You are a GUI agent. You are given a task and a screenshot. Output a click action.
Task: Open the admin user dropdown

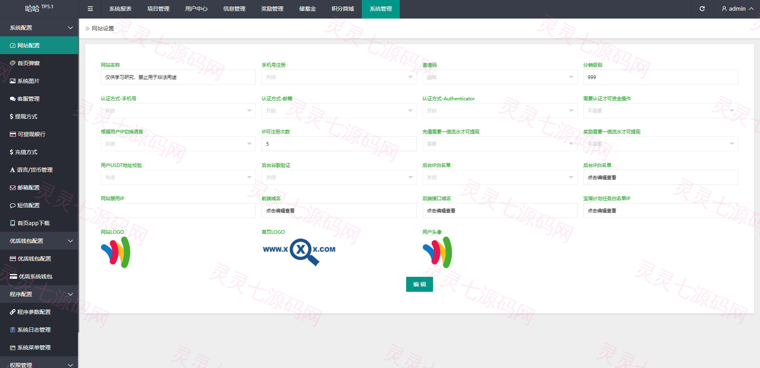click(x=737, y=9)
